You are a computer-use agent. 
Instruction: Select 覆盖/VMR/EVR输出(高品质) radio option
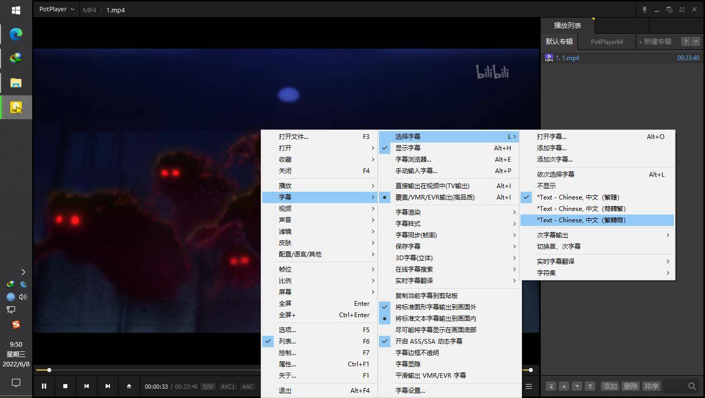[x=434, y=197]
